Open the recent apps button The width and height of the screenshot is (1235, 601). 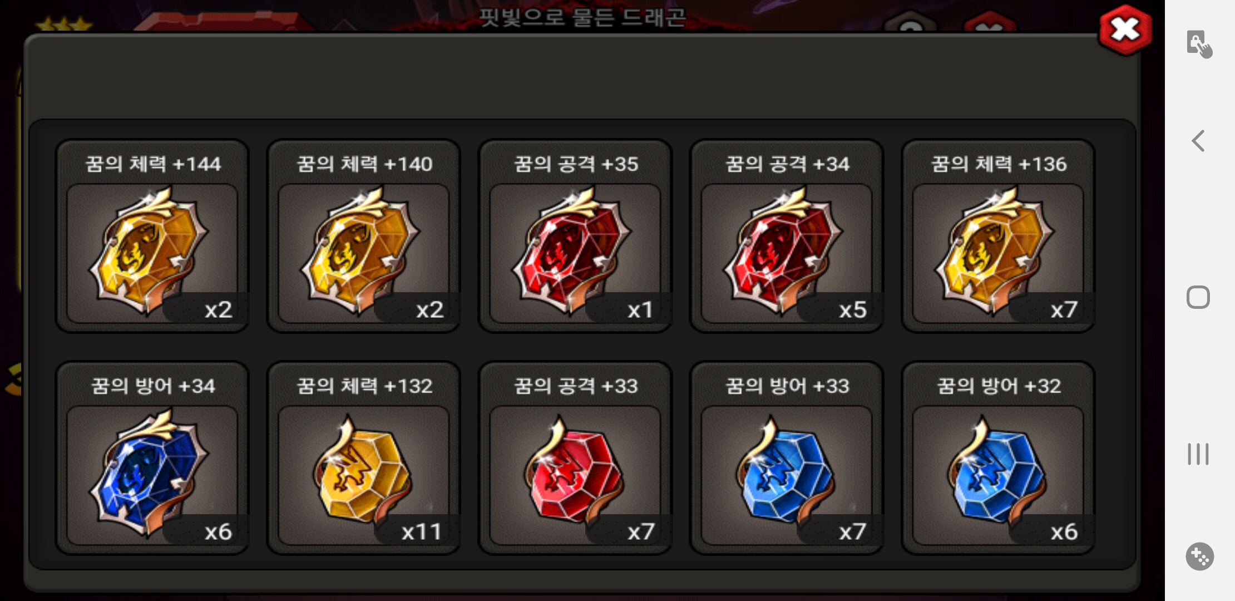(x=1198, y=454)
